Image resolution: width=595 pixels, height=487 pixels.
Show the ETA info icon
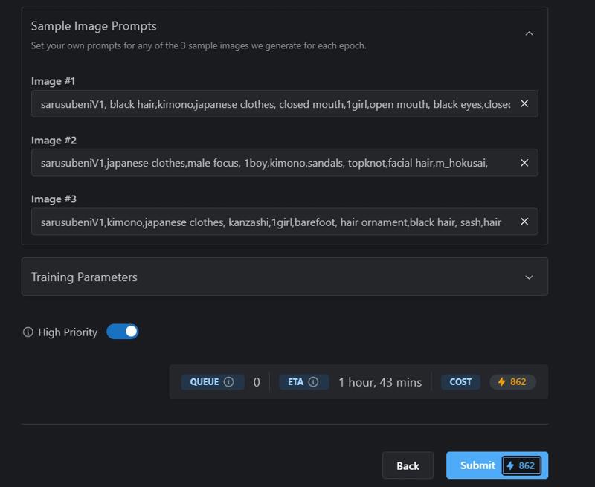click(x=313, y=381)
